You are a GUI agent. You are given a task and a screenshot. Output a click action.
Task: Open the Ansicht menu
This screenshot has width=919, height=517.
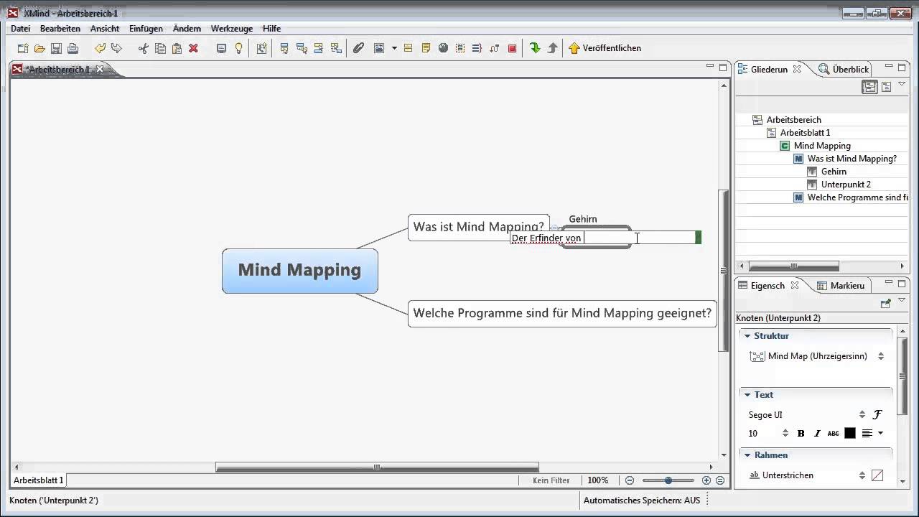tap(105, 29)
